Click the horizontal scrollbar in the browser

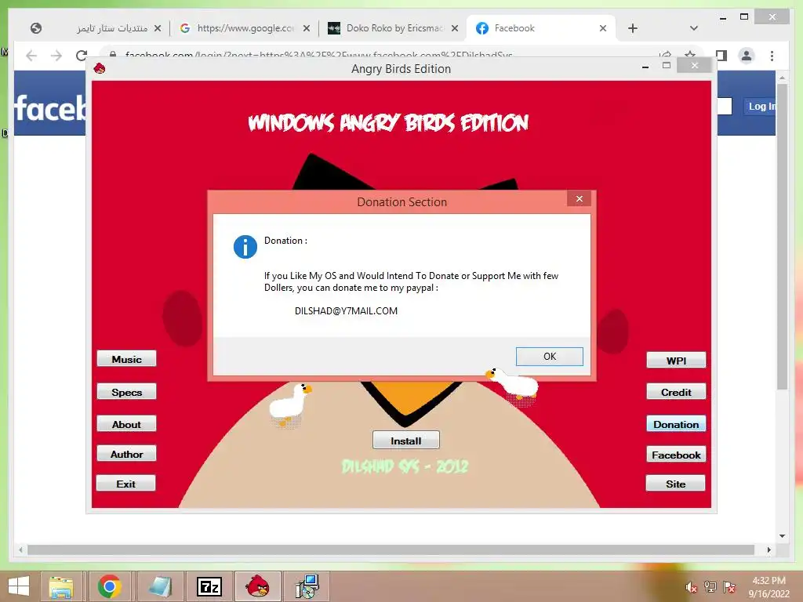[x=391, y=549]
